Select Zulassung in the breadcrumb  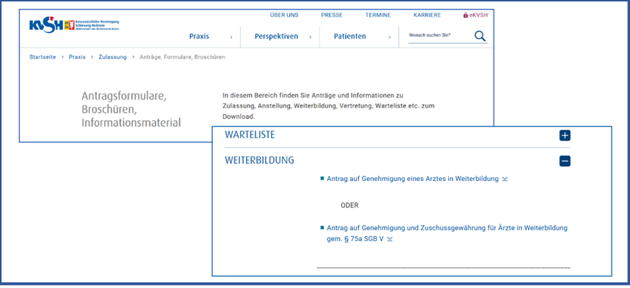[112, 57]
